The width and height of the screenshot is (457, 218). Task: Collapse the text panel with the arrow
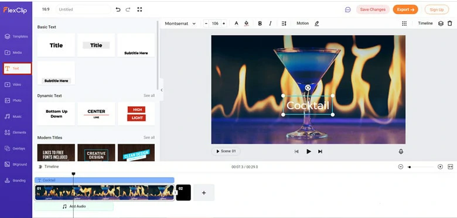162,90
